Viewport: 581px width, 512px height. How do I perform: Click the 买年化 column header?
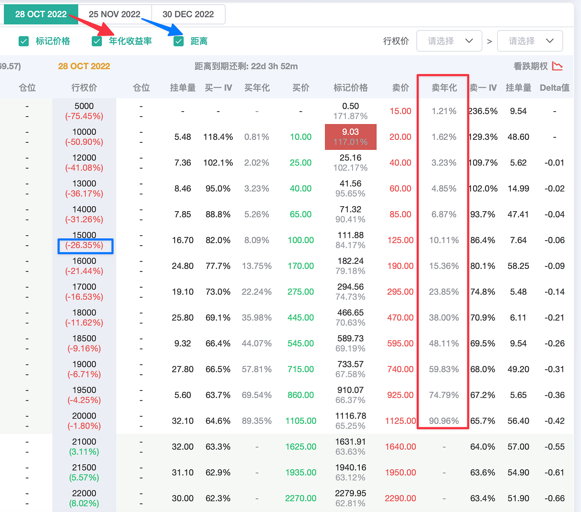point(257,88)
